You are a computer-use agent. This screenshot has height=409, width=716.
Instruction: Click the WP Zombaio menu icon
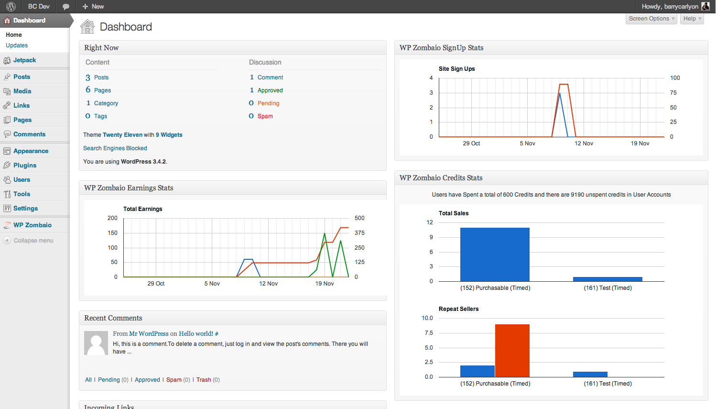click(7, 225)
